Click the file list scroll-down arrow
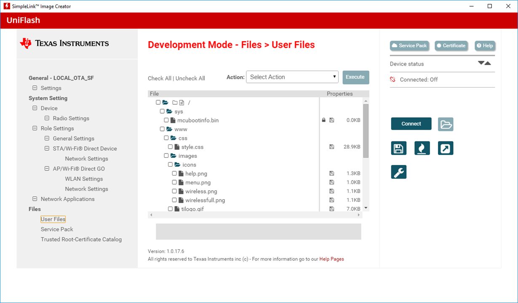This screenshot has width=518, height=303. pyautogui.click(x=366, y=207)
